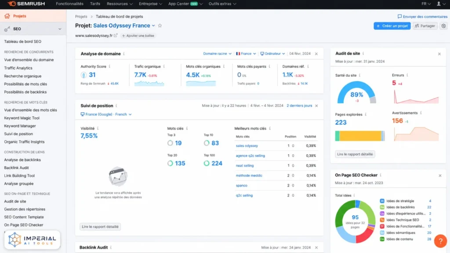This screenshot has width=450, height=253.
Task: Open Lire le rapport détaillé in Audit de site
Action: pos(355,154)
